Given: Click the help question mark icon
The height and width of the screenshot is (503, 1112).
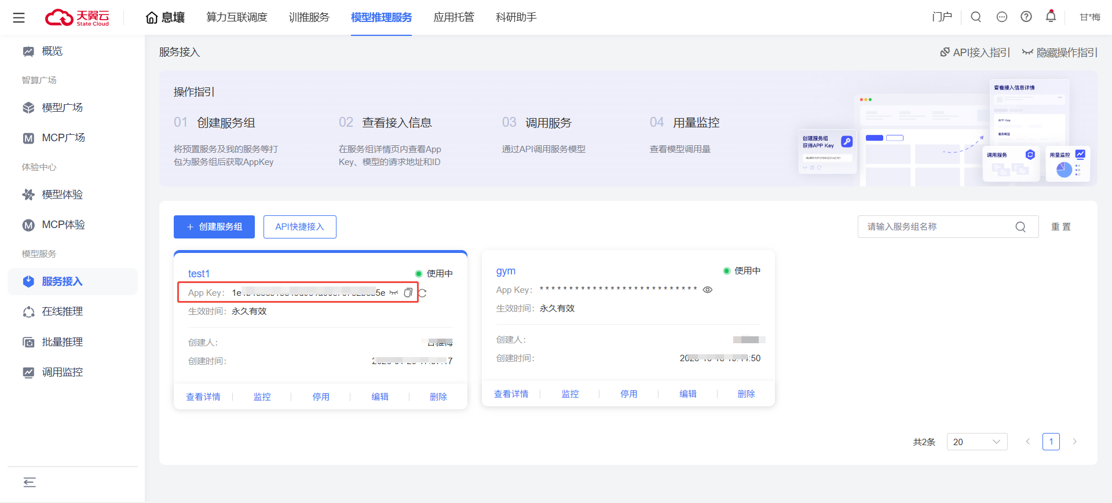Looking at the screenshot, I should point(1026,17).
